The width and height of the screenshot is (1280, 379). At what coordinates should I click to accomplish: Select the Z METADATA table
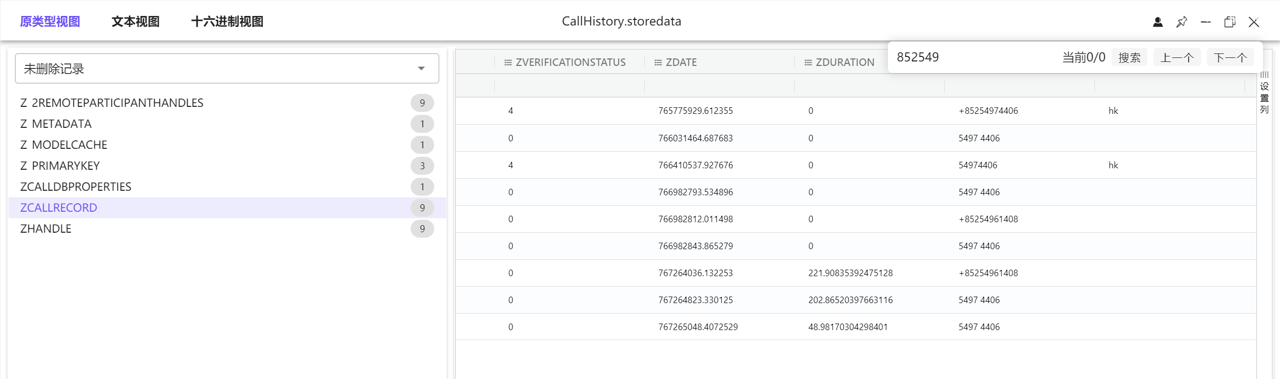pos(56,124)
